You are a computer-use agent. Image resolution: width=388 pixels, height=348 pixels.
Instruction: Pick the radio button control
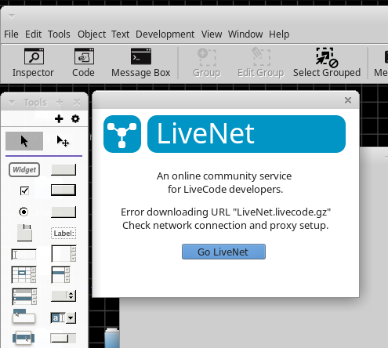click(24, 212)
